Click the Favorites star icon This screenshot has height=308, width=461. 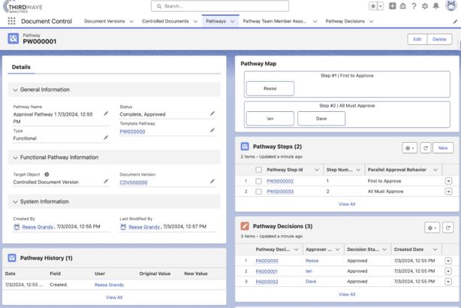373,6
